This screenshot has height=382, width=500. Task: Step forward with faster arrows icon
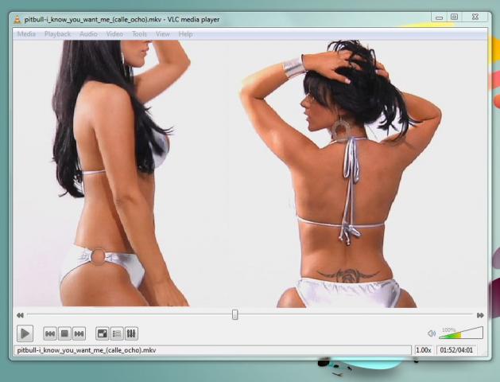click(480, 315)
